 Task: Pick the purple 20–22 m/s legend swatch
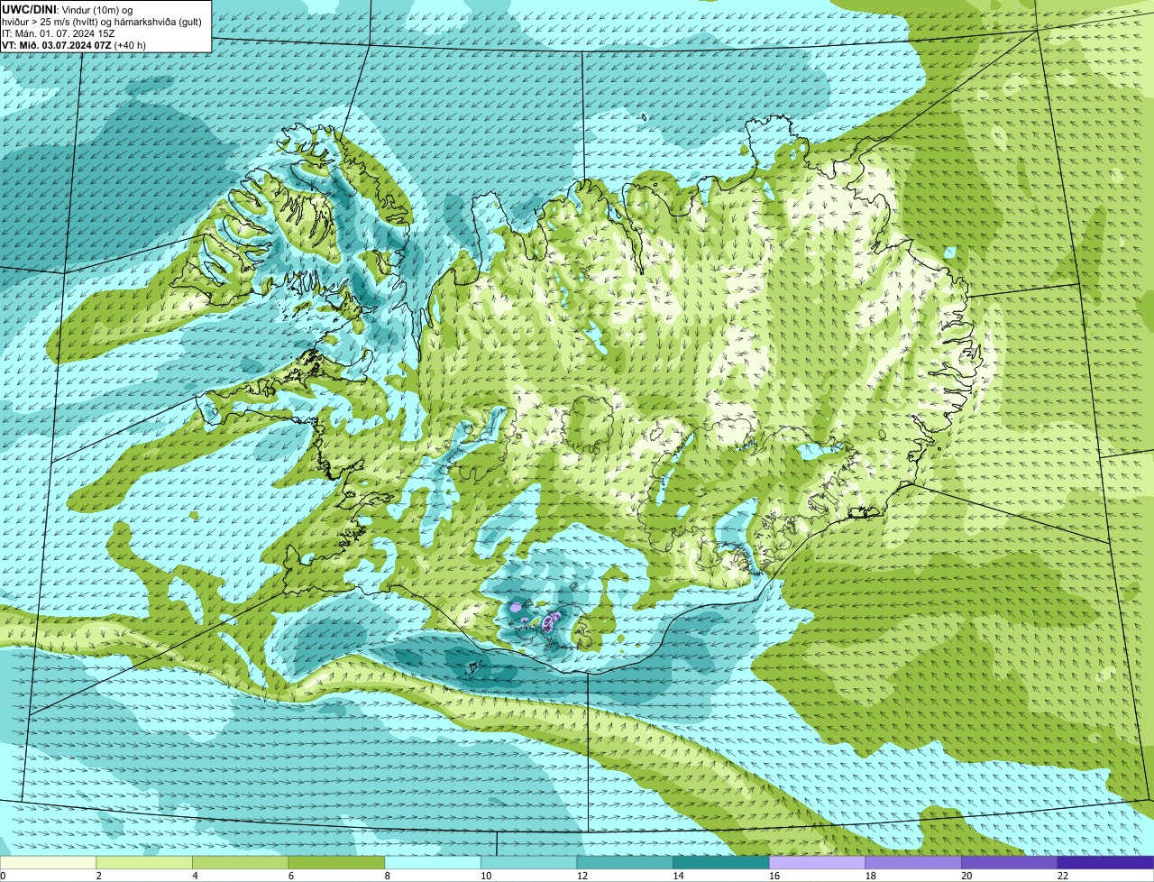[1010, 863]
